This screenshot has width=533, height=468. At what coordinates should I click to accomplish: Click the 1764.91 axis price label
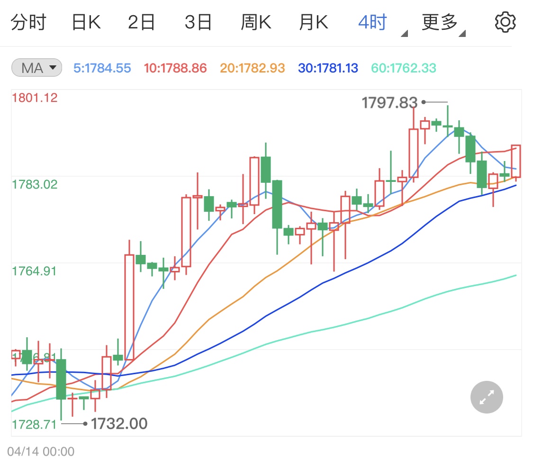34,271
